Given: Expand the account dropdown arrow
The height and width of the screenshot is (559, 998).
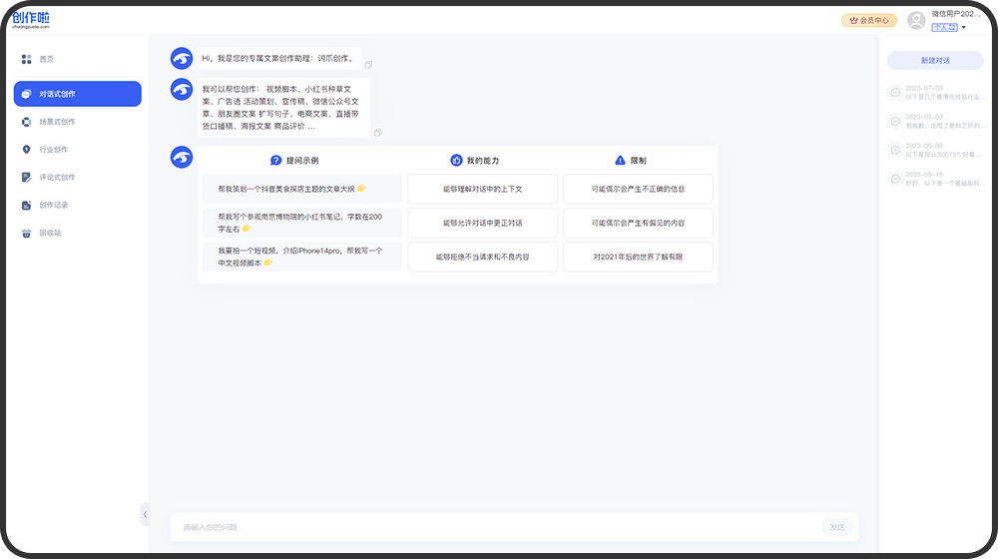Looking at the screenshot, I should (x=964, y=28).
